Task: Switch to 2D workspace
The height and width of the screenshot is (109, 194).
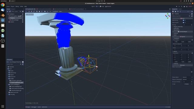Action: point(93,6)
